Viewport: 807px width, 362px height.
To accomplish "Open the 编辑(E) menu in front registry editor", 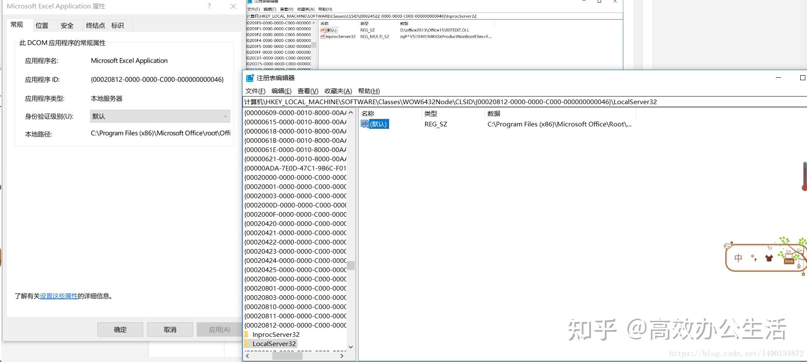I will 281,91.
